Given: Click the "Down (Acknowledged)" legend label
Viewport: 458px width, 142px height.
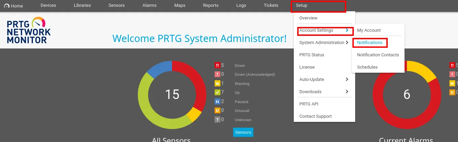Looking at the screenshot, I should point(255,74).
